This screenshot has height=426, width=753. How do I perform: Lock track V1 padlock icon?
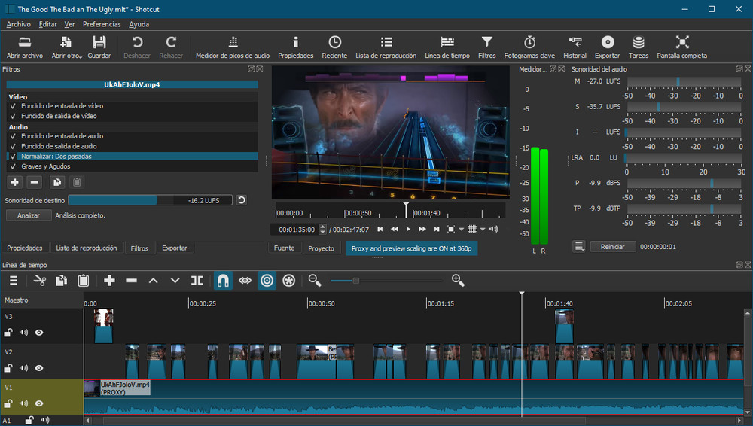8,403
